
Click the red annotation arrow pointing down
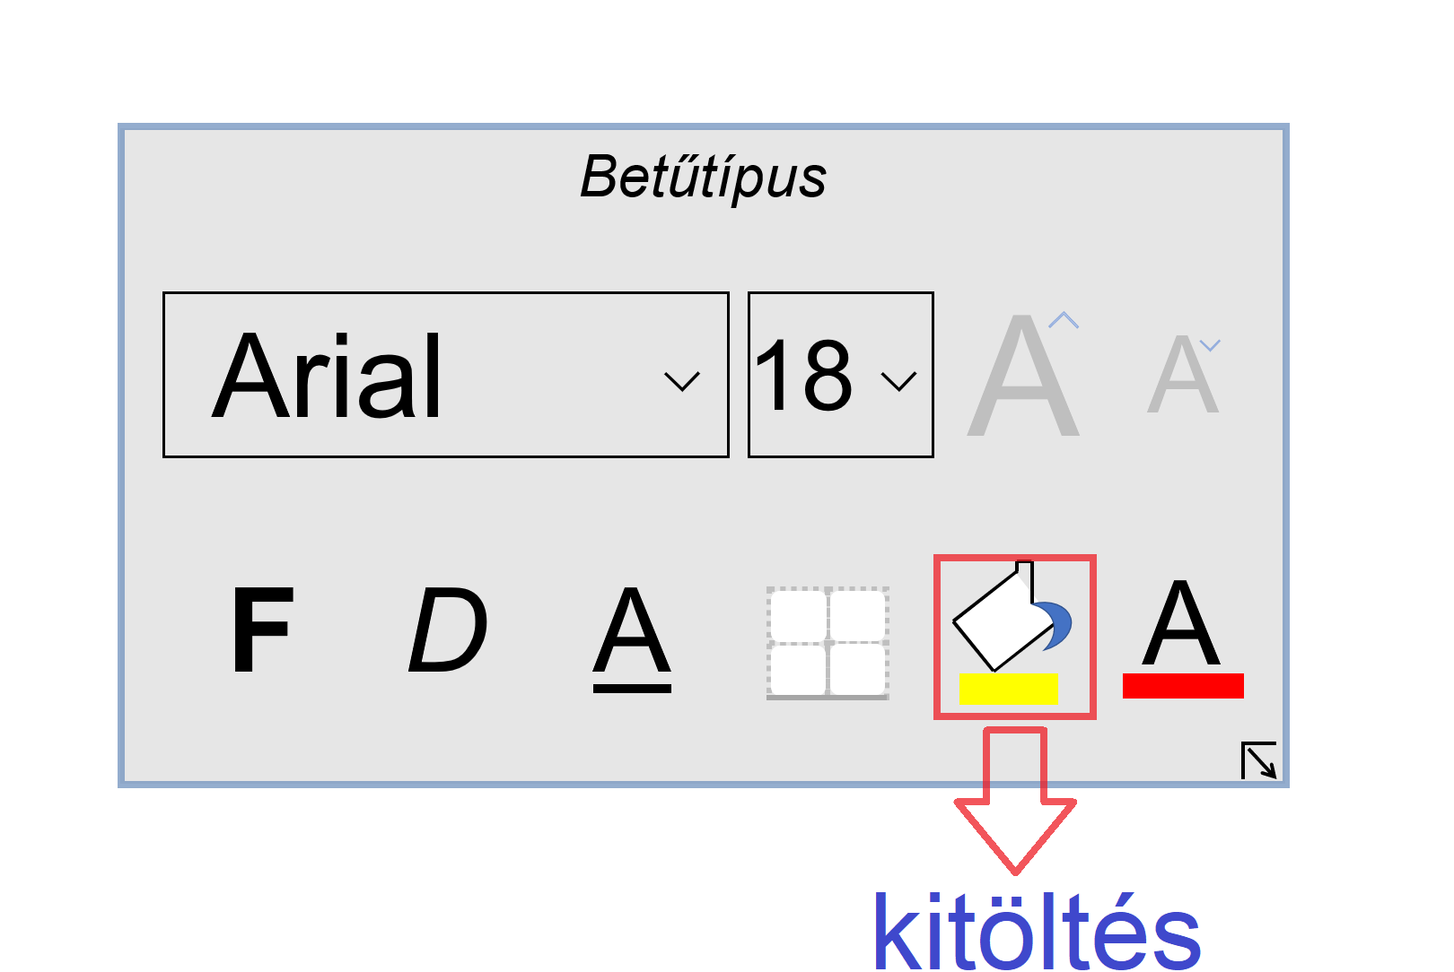pyautogui.click(x=1015, y=800)
